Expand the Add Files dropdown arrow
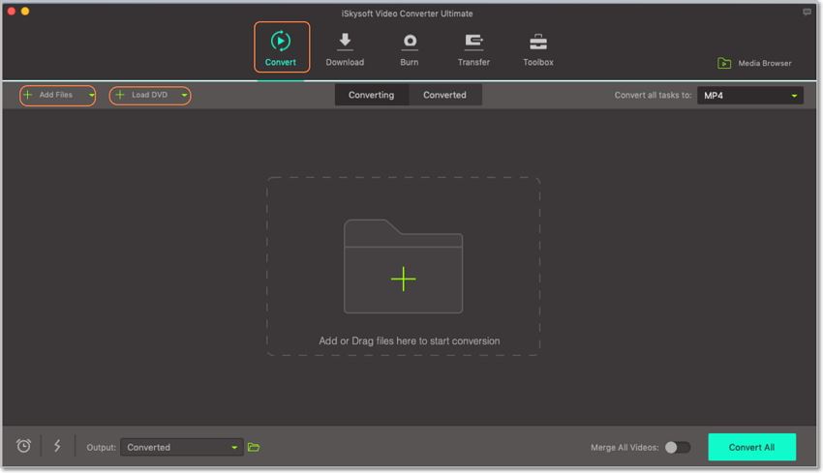This screenshot has width=823, height=473. pyautogui.click(x=91, y=96)
